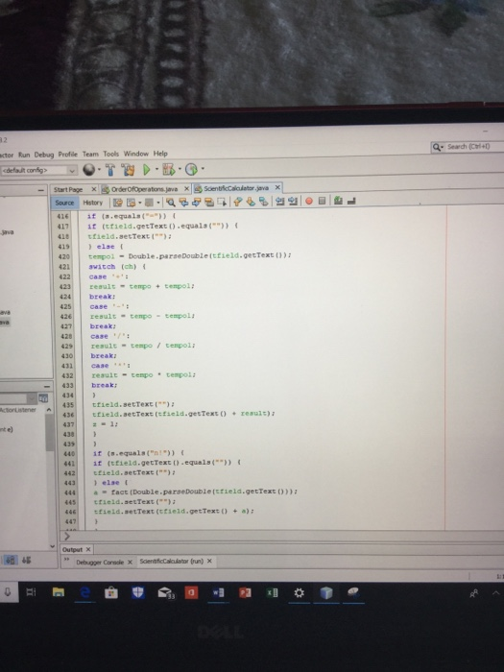Open the Help menu
The height and width of the screenshot is (672, 504).
point(160,154)
